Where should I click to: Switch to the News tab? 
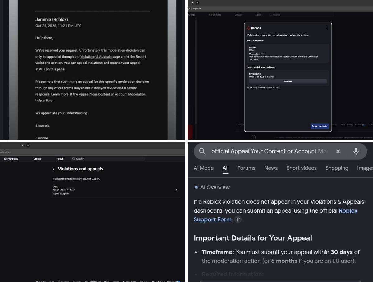click(x=271, y=168)
